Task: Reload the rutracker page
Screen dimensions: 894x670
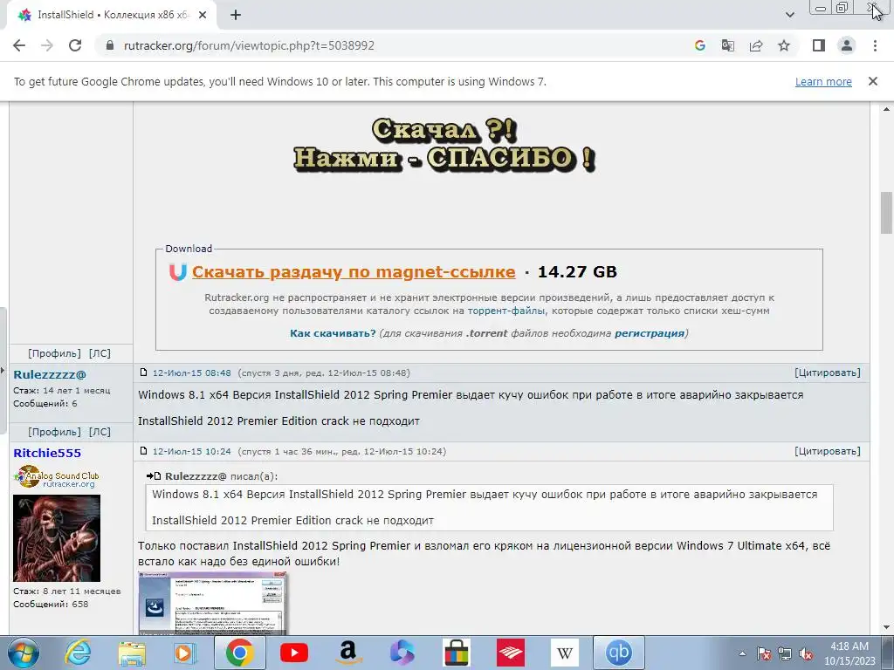Action: (75, 45)
